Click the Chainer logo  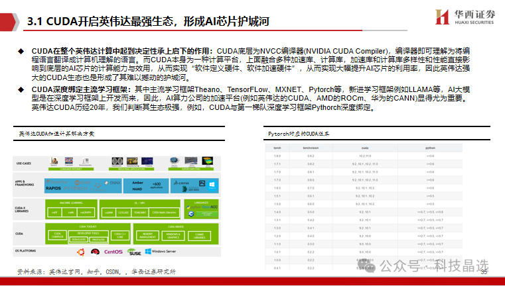pos(98,187)
